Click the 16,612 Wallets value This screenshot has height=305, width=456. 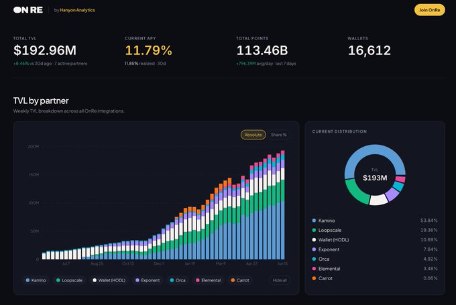coord(369,50)
